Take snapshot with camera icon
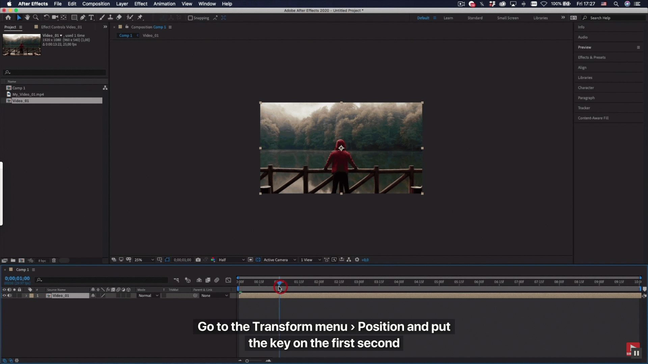648x364 pixels. tap(198, 260)
